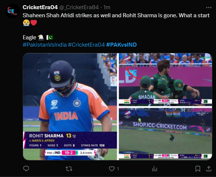Open the #PakistanVsIndia hashtag
Screen dimensions: 216x177
tap(45, 45)
